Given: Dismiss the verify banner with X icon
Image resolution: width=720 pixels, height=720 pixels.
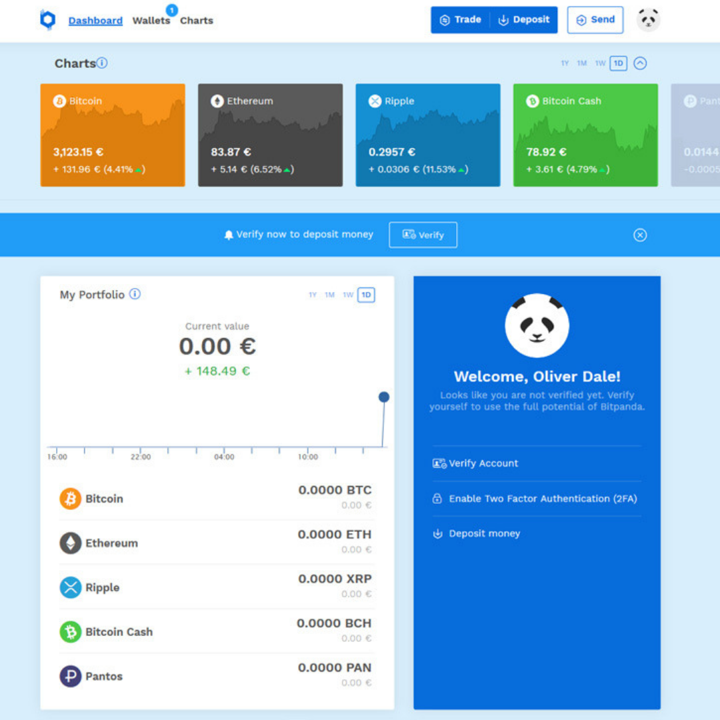Looking at the screenshot, I should (x=640, y=235).
